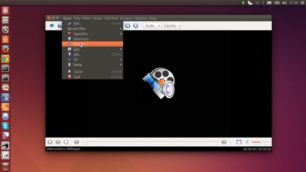Open the Audio track dropdown
This screenshot has width=306, height=172.
point(152,26)
